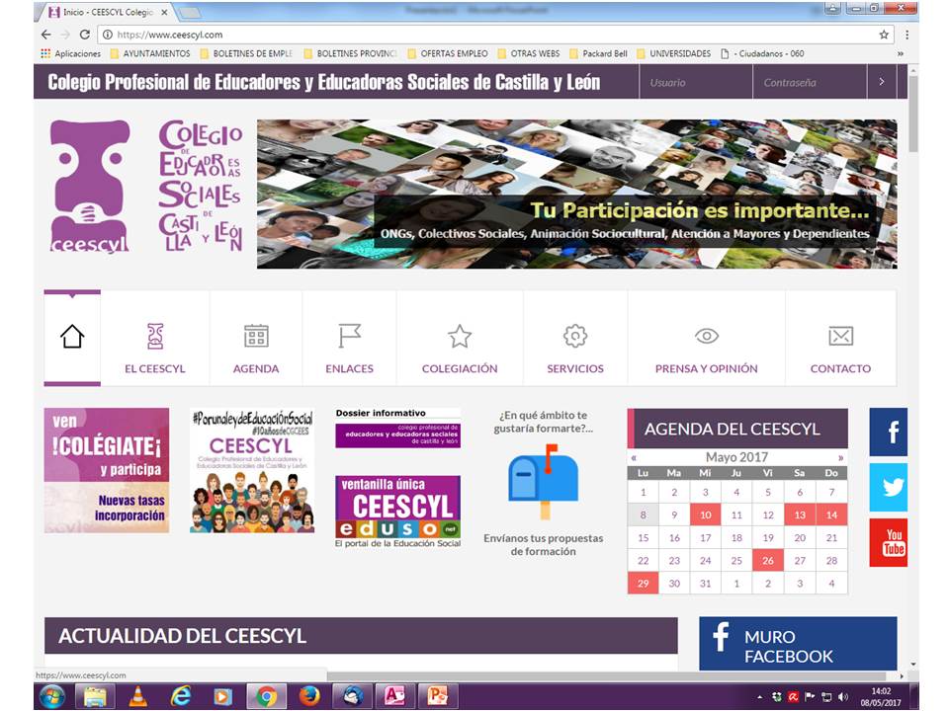Viewport: 949px width, 711px height.
Task: Click the Tu Participación es importante banner
Action: coord(576,195)
